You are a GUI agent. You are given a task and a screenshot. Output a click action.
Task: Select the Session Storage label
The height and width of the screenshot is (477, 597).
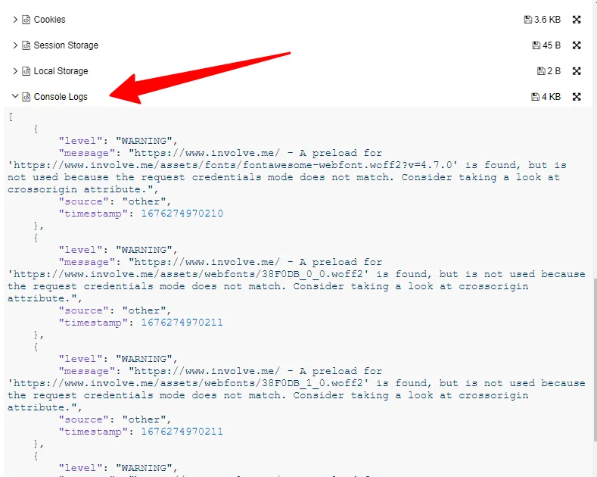[66, 45]
